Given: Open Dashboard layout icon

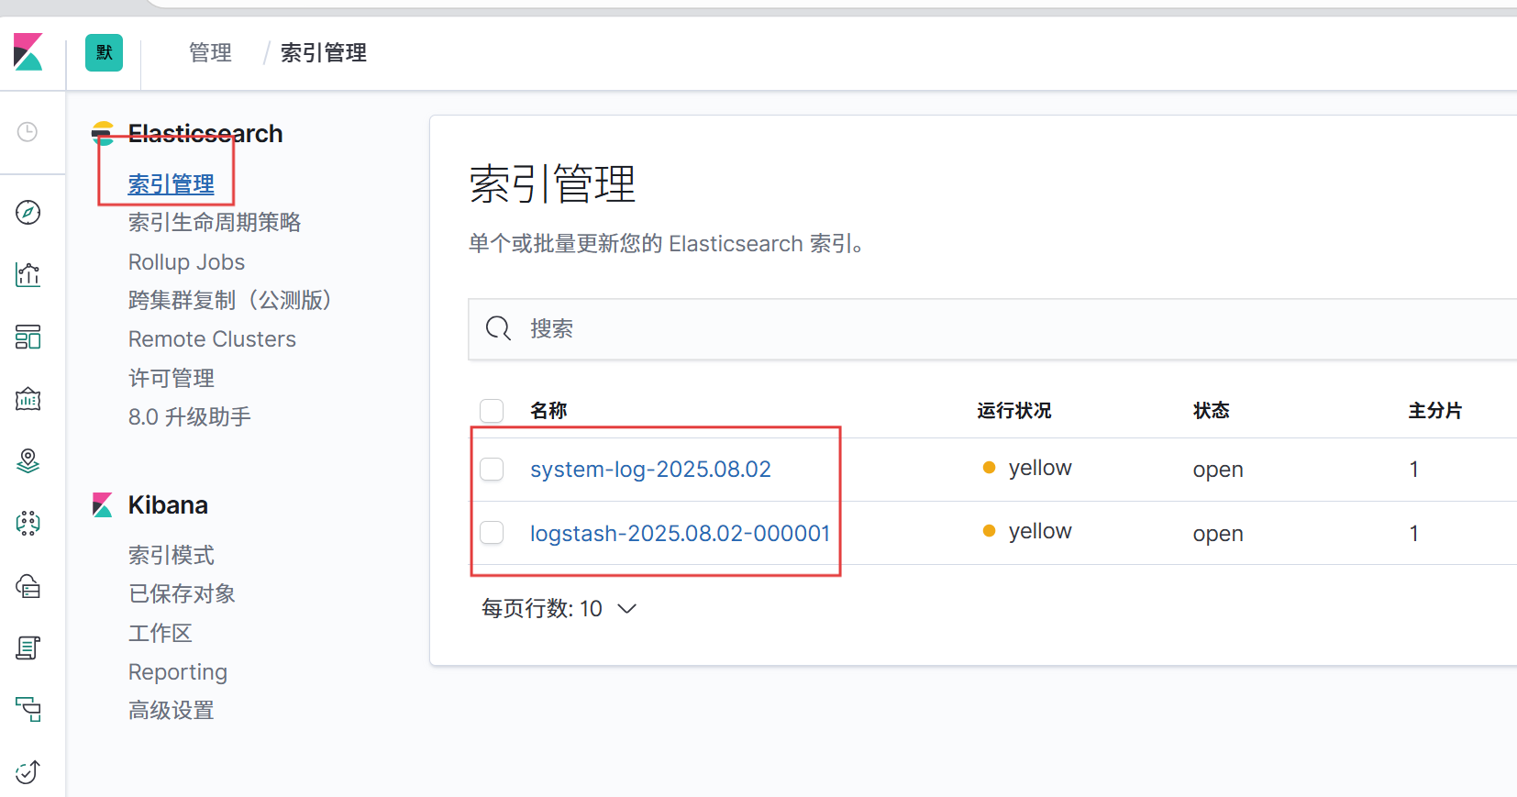Looking at the screenshot, I should pyautogui.click(x=28, y=337).
